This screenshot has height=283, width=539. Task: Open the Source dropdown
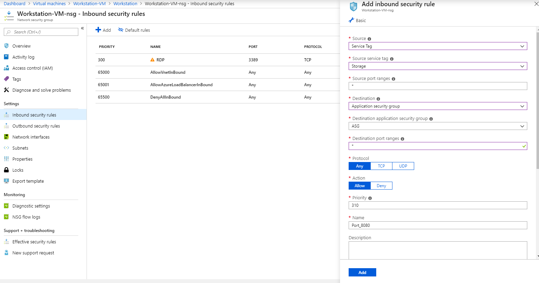point(437,46)
